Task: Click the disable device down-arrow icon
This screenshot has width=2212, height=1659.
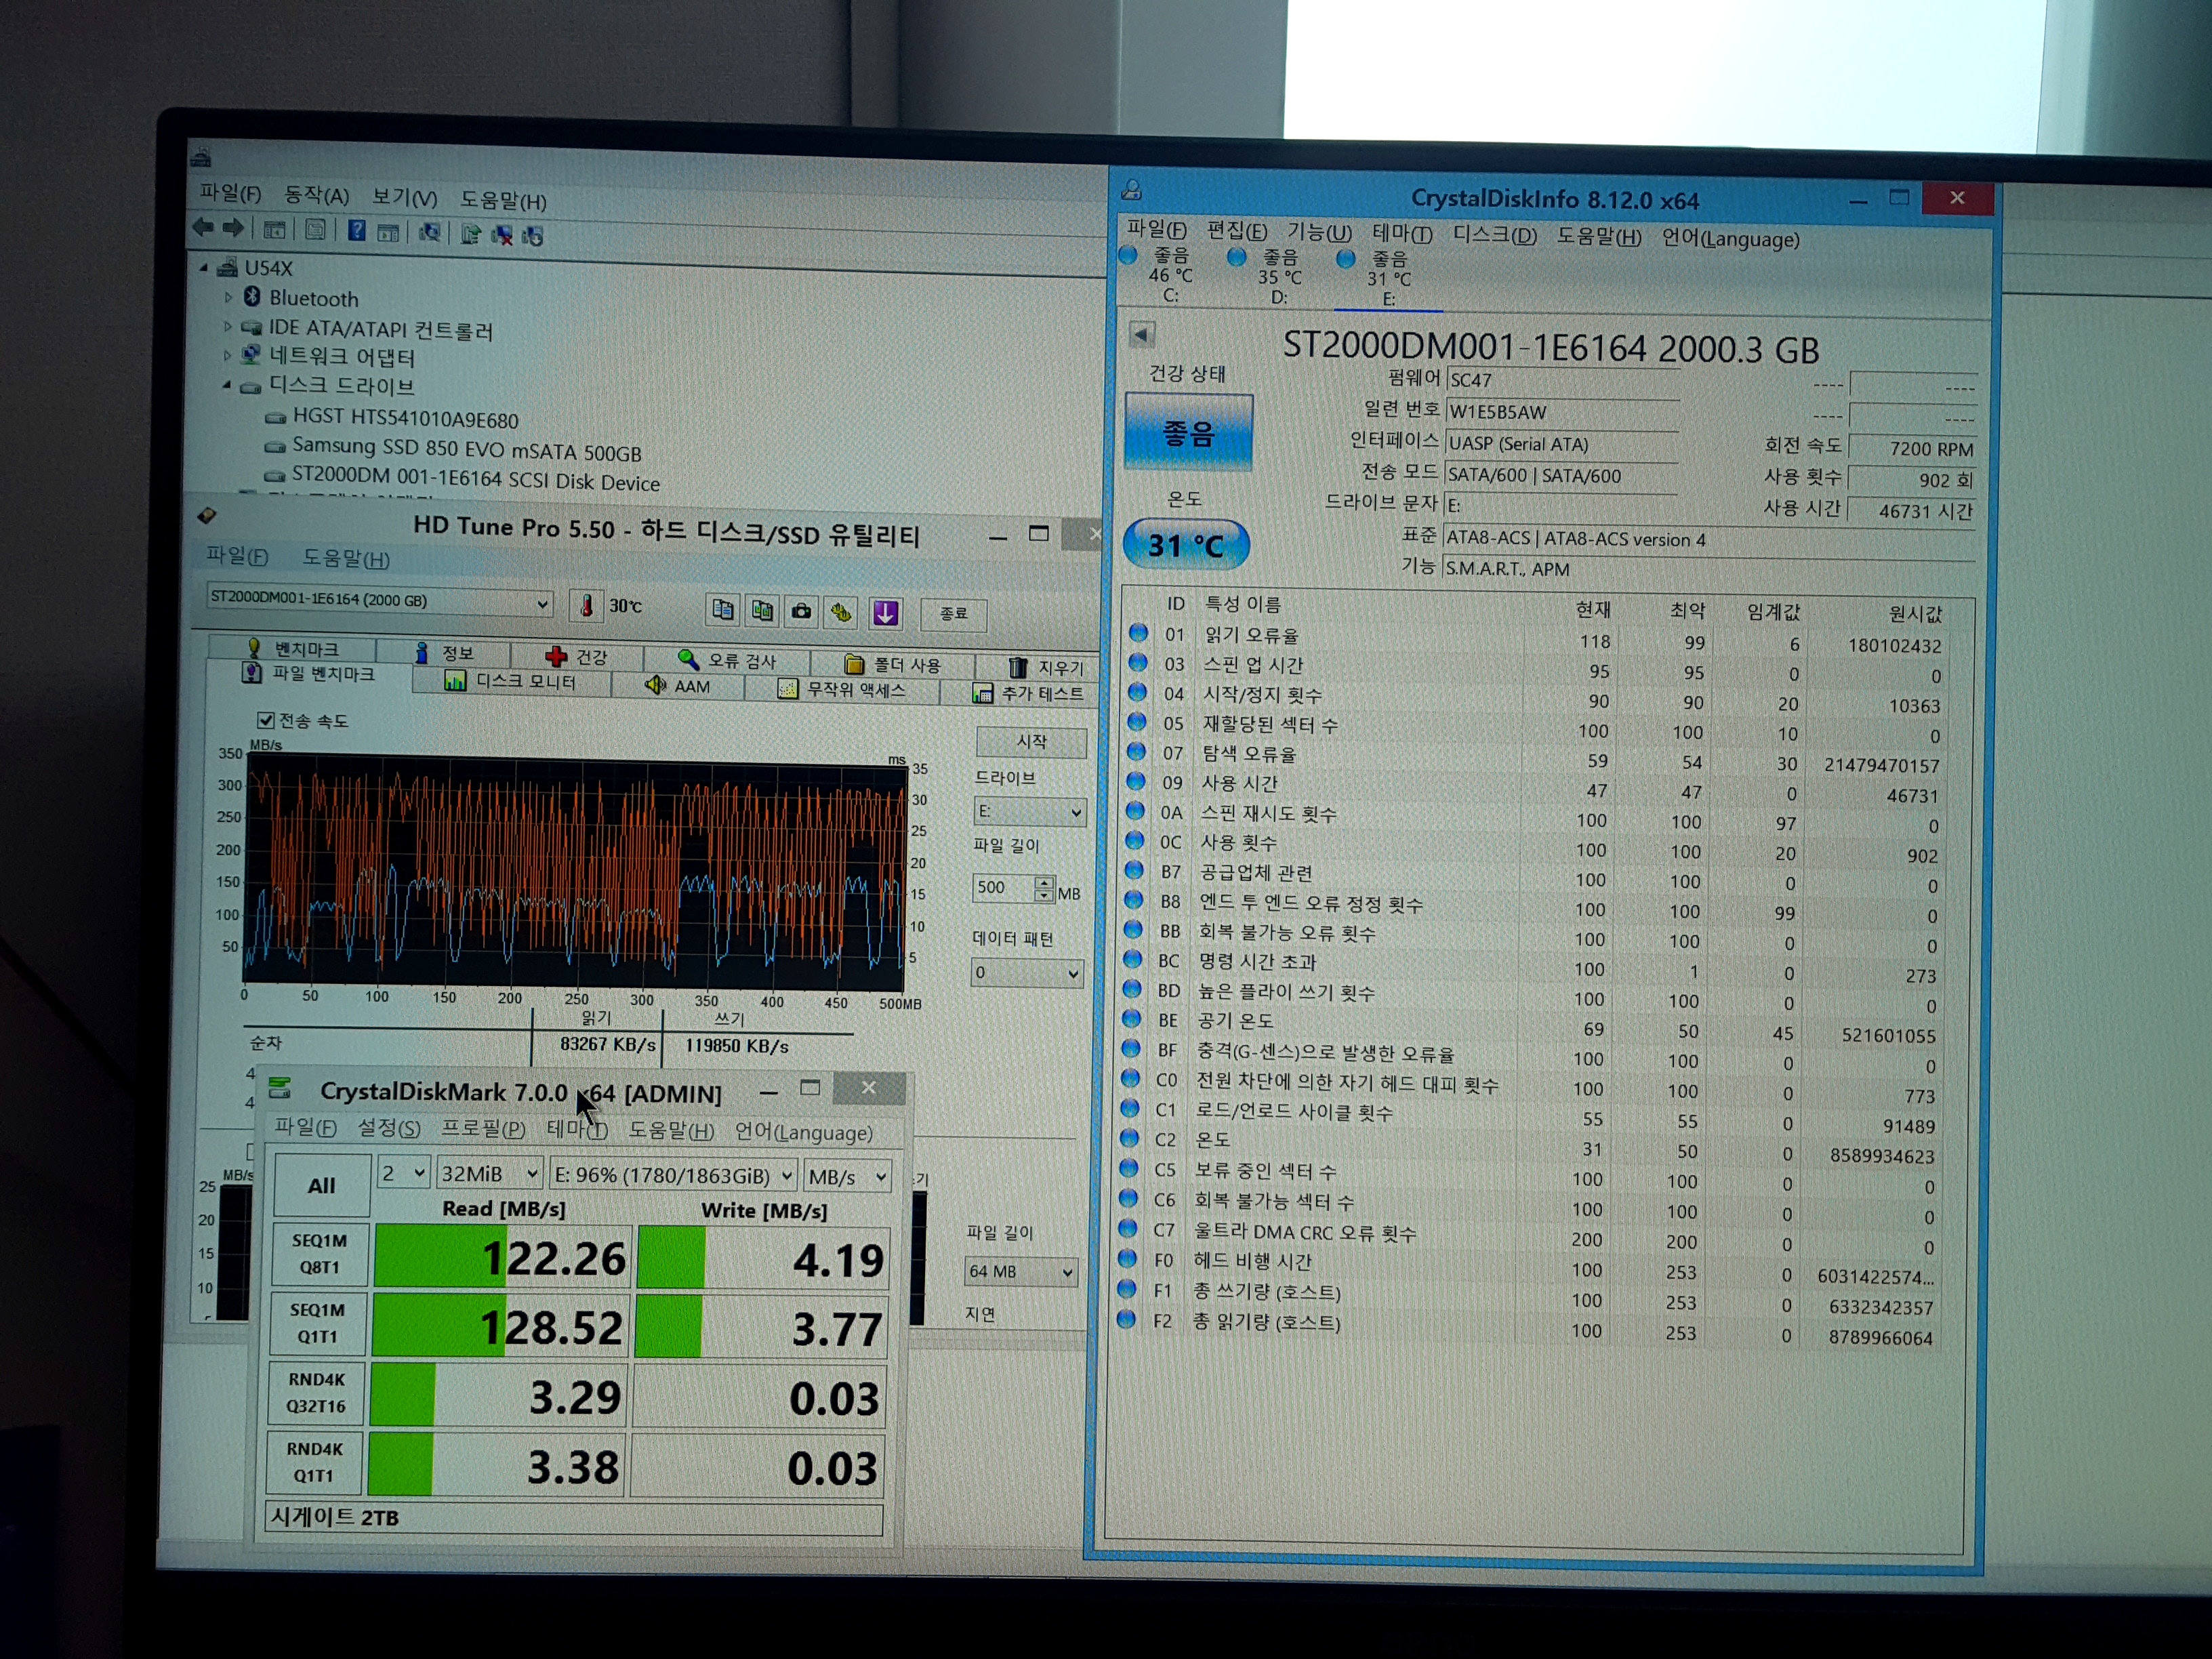Action: (533, 236)
